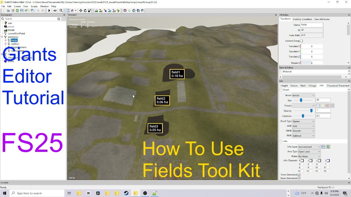The height and width of the screenshot is (197, 351).
Task: Open the Brush Type dropdown
Action: (x=303, y=121)
